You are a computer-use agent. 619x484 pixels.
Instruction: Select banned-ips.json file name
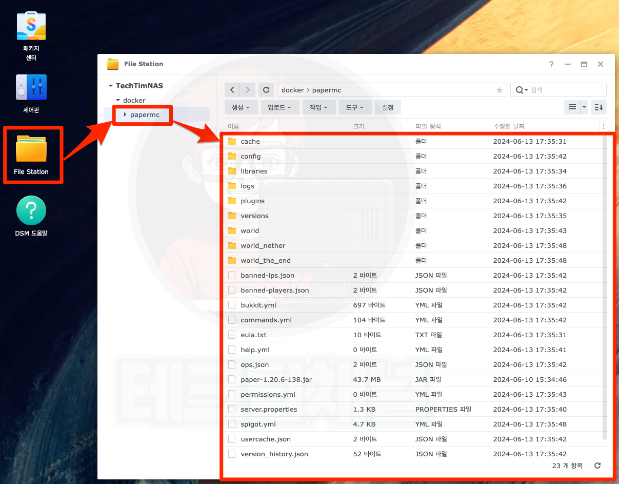coord(268,275)
